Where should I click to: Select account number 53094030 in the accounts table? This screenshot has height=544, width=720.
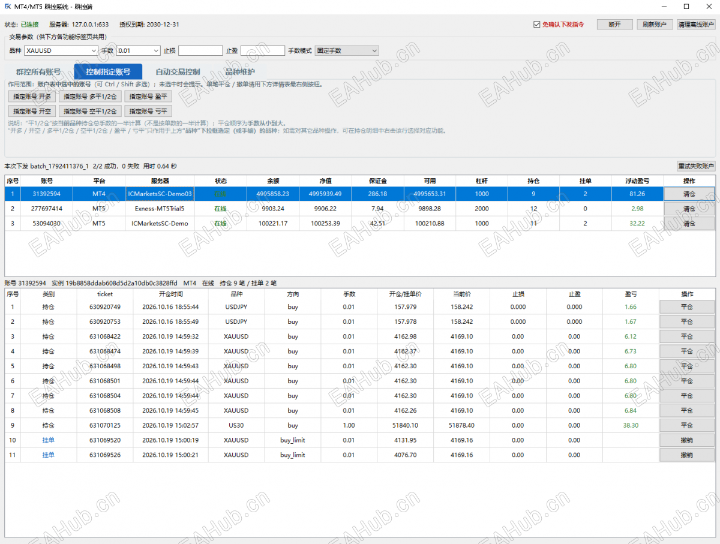point(47,223)
